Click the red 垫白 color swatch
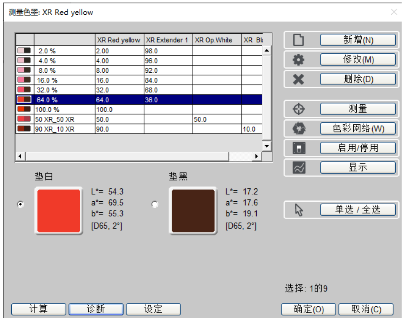The image size is (405, 324). [x=59, y=211]
